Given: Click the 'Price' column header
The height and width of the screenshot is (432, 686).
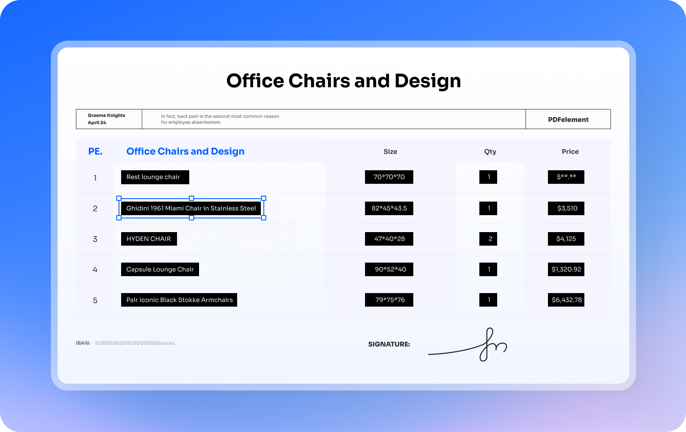Looking at the screenshot, I should pyautogui.click(x=570, y=152).
